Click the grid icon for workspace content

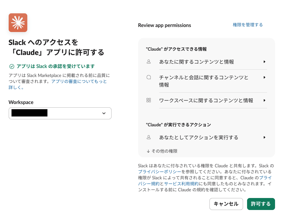tap(149, 100)
